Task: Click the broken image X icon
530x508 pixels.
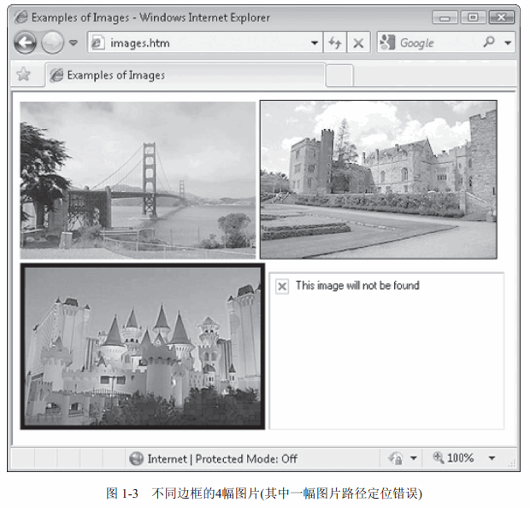Action: click(x=282, y=286)
